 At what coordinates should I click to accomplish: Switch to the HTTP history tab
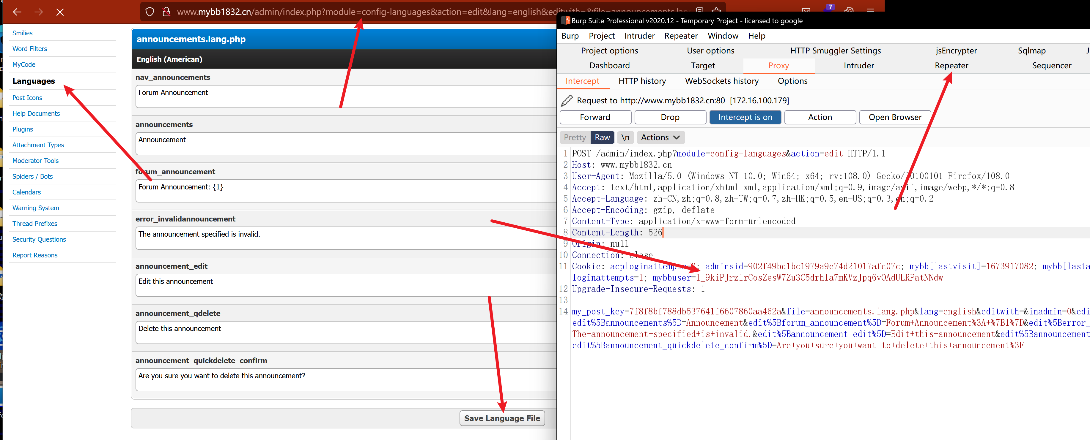click(642, 81)
